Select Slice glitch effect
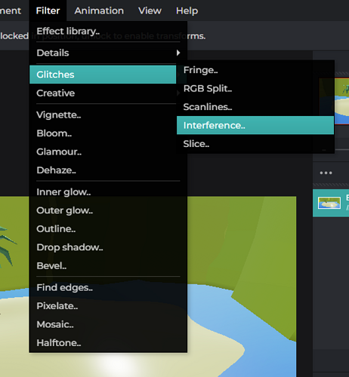Screen dimensions: 349x377 [255, 144]
